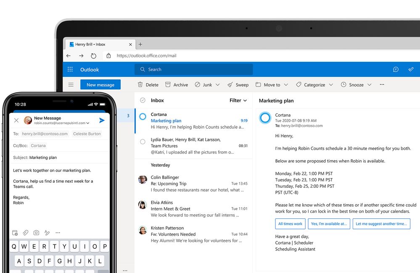Open more toolbar options ellipsis
The width and height of the screenshot is (420, 273).
[x=382, y=84]
